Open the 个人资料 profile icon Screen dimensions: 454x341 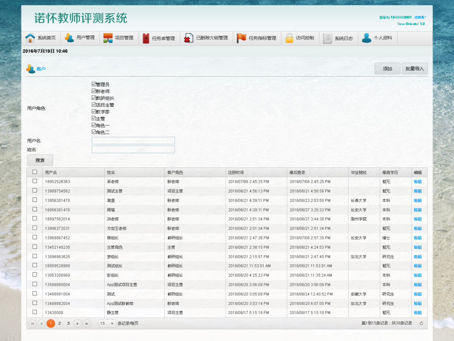(x=367, y=38)
